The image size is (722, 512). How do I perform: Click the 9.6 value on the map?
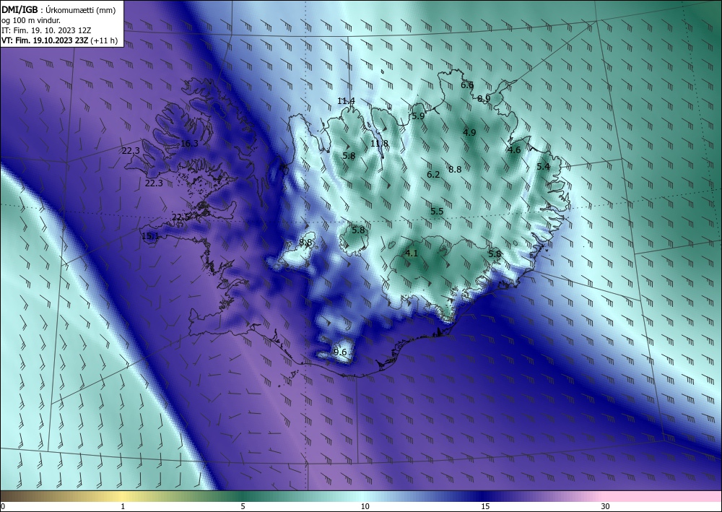[x=340, y=352]
